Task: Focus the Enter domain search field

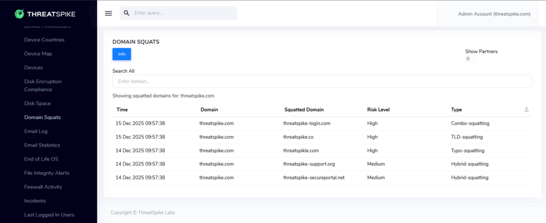Action: (322, 81)
